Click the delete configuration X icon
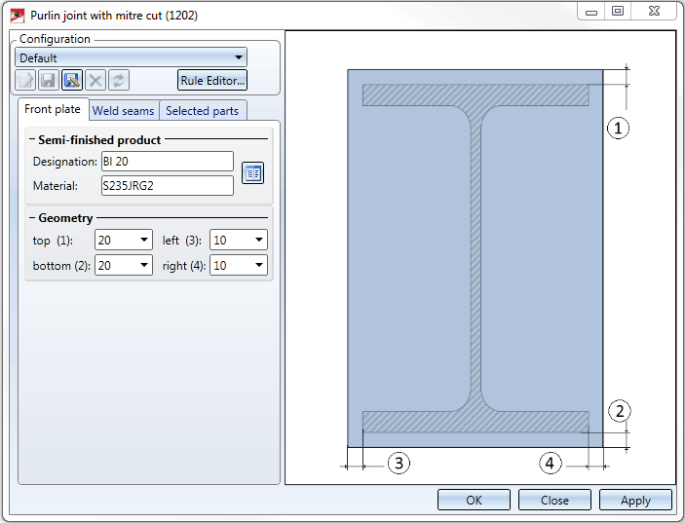The image size is (685, 523). pyautogui.click(x=95, y=81)
